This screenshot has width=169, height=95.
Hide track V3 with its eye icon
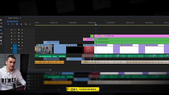(22, 39)
